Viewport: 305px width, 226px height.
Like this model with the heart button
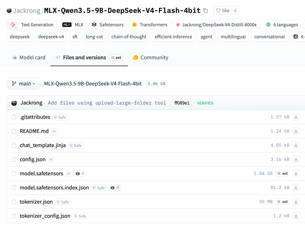point(223,10)
